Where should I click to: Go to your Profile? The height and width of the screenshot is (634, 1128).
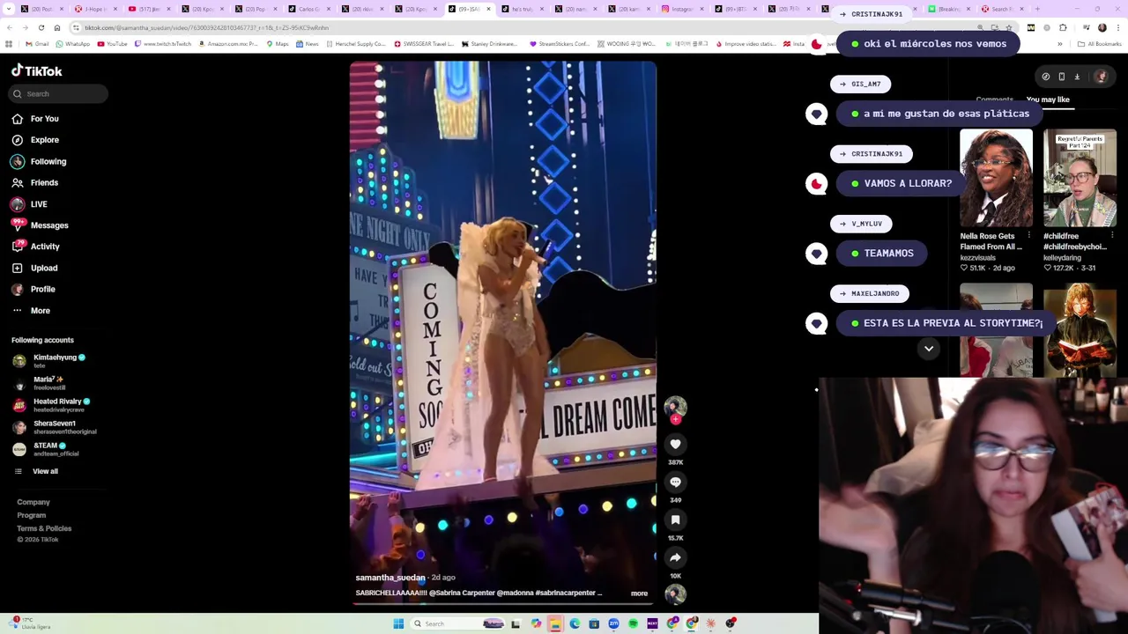coord(33,289)
